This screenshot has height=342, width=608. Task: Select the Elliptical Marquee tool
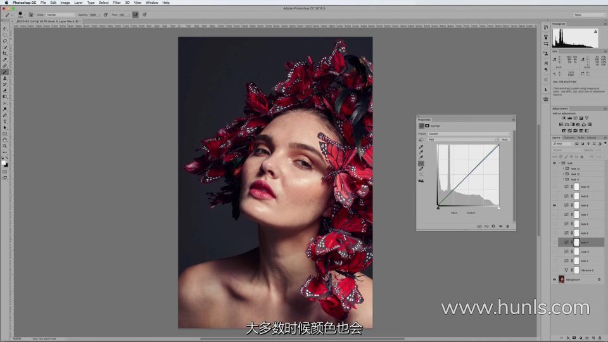(x=4, y=35)
